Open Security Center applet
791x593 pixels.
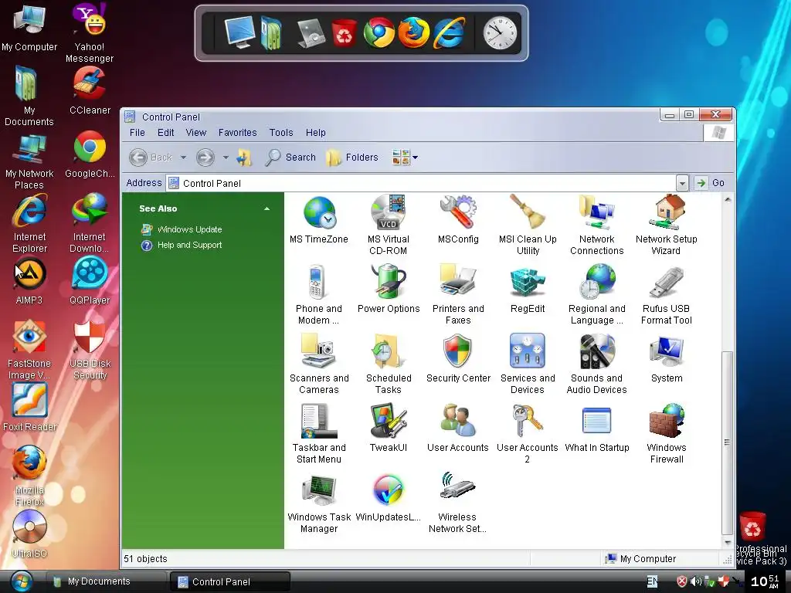[x=458, y=359]
